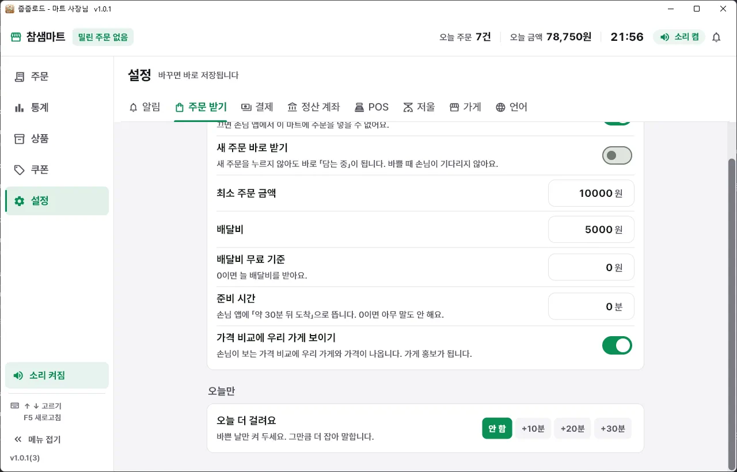
Task: Open 주문 in the sidebar
Action: (x=57, y=77)
